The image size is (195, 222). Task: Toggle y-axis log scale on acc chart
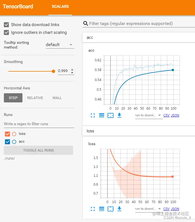(x=102, y=115)
